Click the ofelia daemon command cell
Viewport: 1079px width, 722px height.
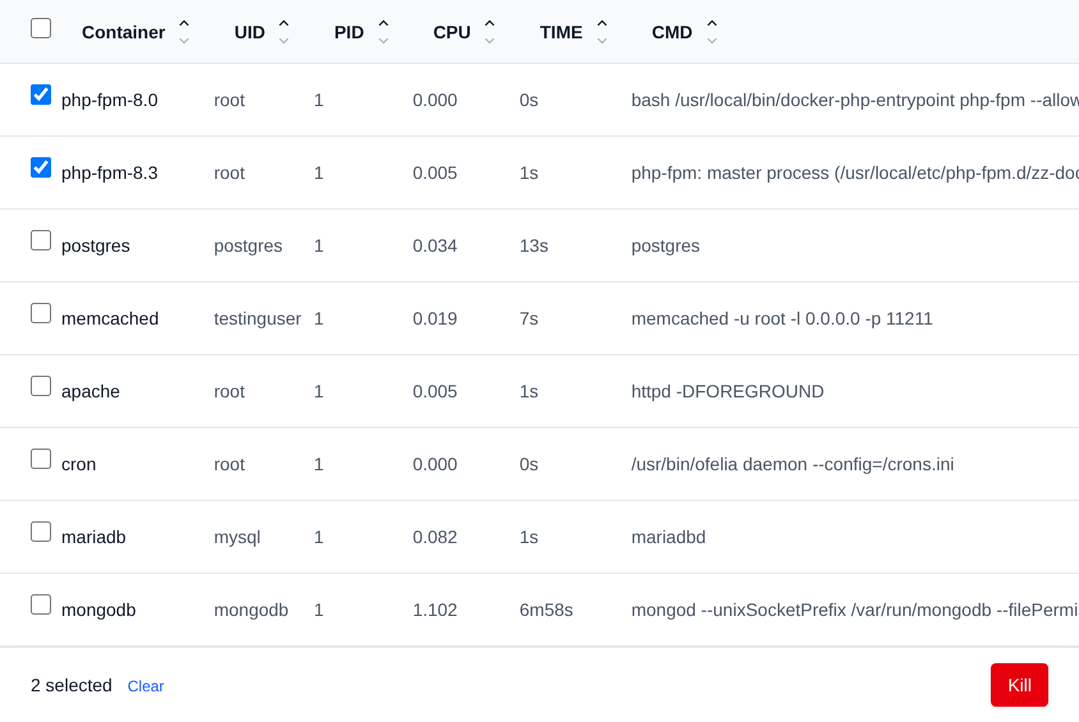[793, 465]
